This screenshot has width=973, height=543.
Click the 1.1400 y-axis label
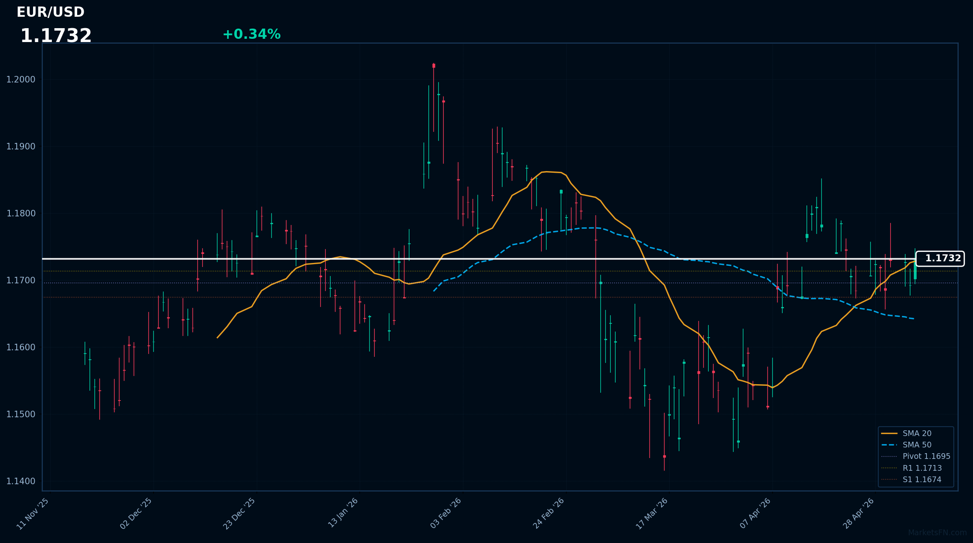pyautogui.click(x=21, y=481)
